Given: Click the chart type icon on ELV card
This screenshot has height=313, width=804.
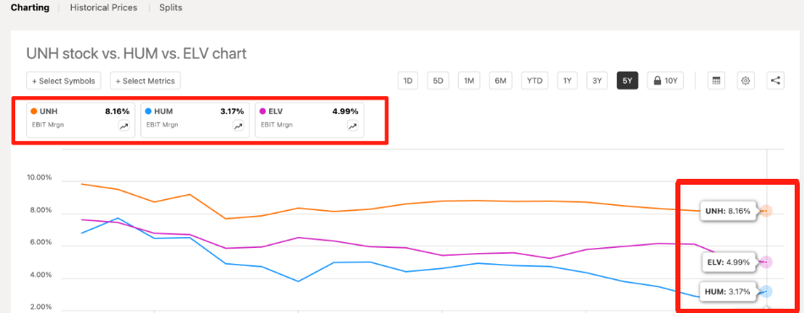Looking at the screenshot, I should (353, 127).
